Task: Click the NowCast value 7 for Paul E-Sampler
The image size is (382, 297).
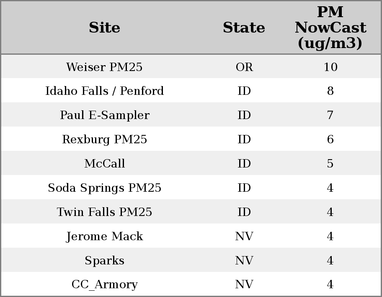Action: [x=330, y=115]
